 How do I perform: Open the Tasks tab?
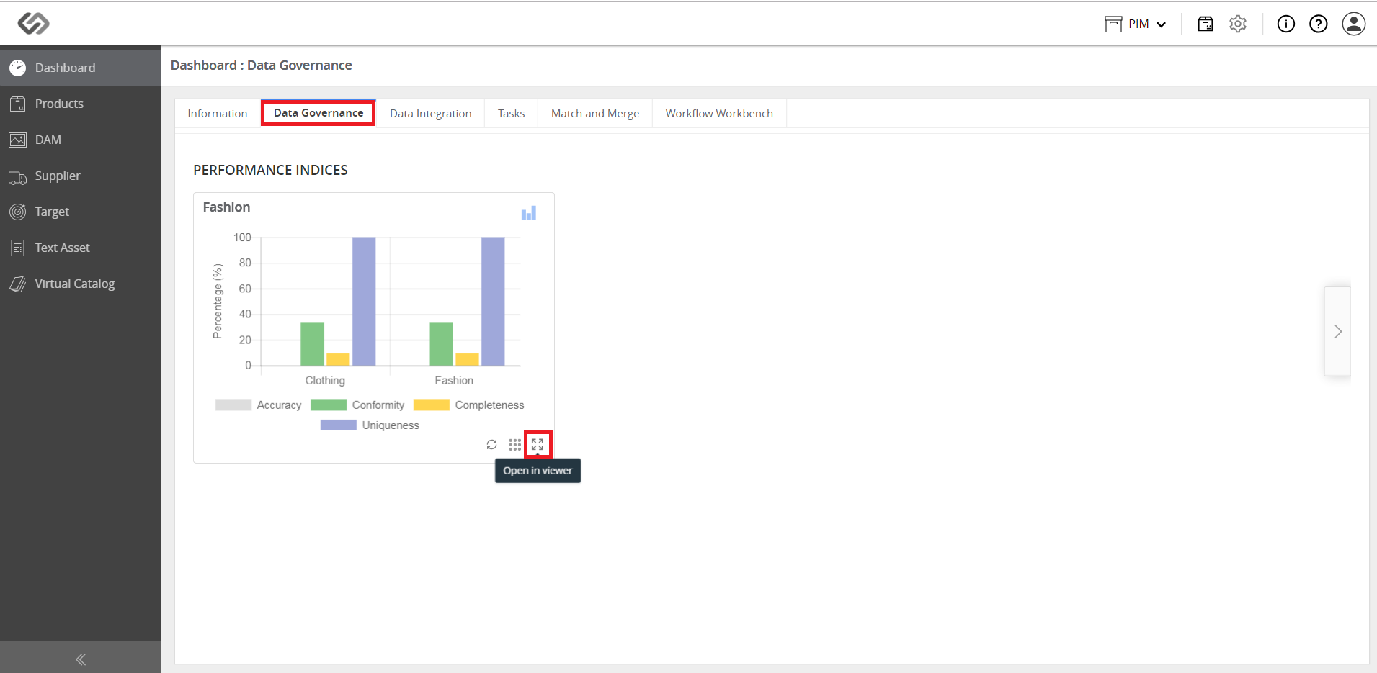point(511,114)
